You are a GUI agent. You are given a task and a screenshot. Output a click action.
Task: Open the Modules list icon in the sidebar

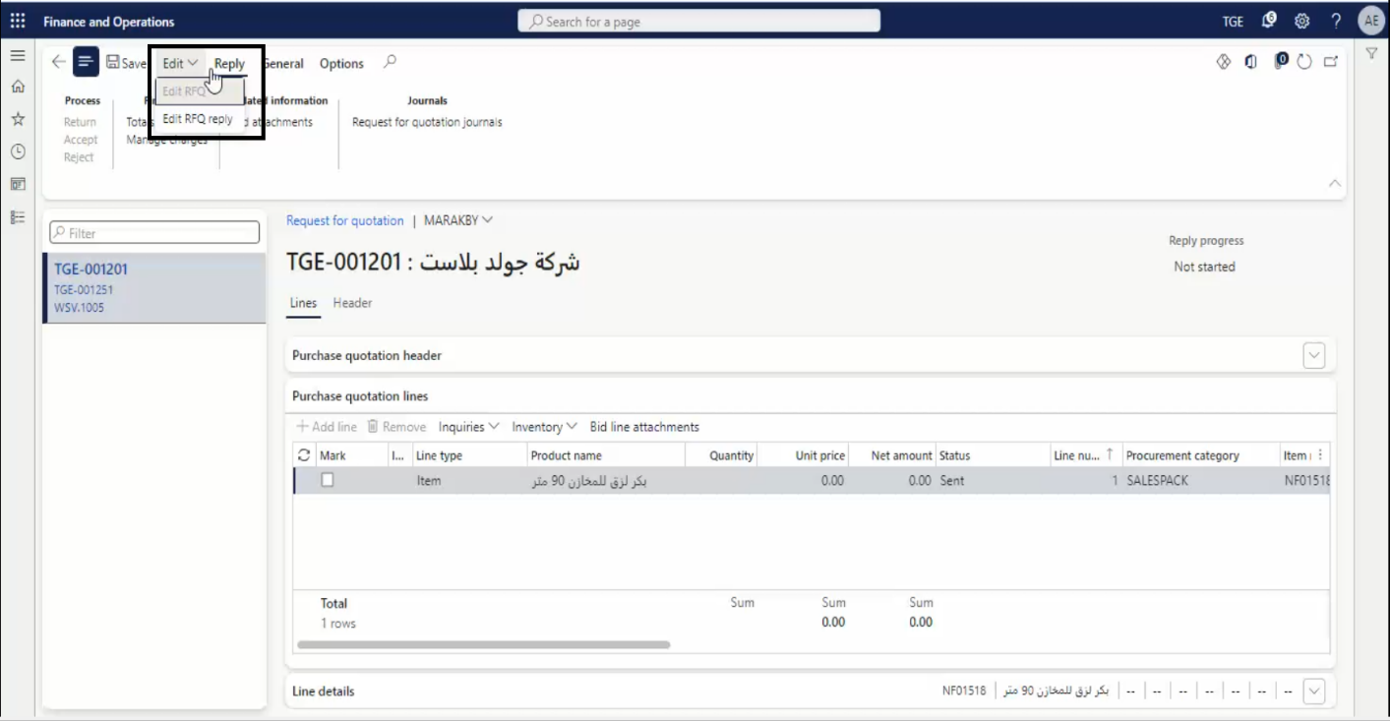click(x=18, y=216)
